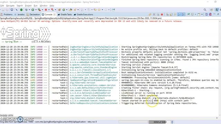This screenshot has width=221, height=124.
Task: Navigate Back with the yellow left arrow
Action: click(99, 10)
